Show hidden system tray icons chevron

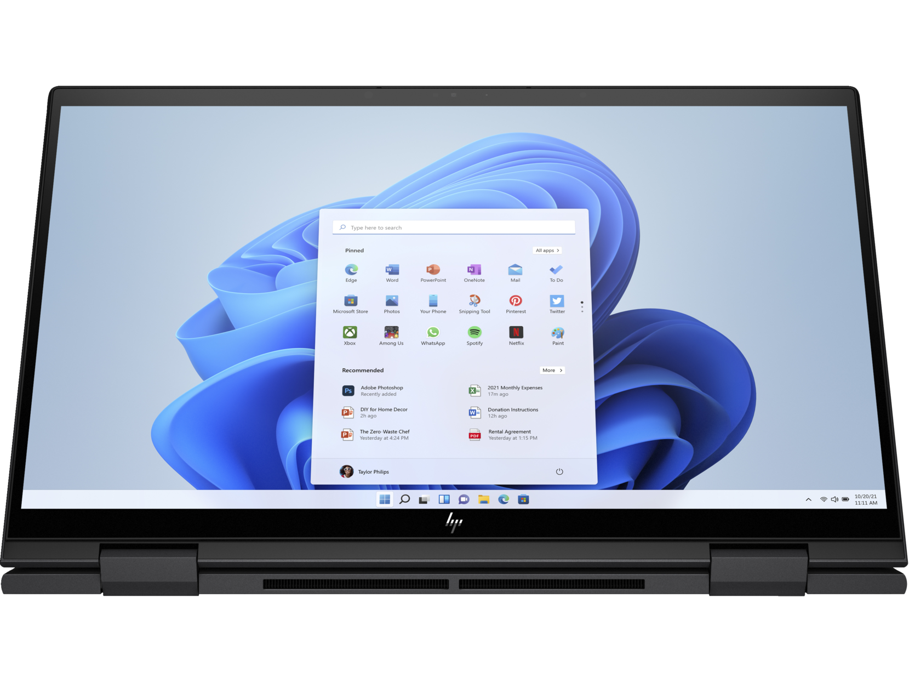point(808,499)
